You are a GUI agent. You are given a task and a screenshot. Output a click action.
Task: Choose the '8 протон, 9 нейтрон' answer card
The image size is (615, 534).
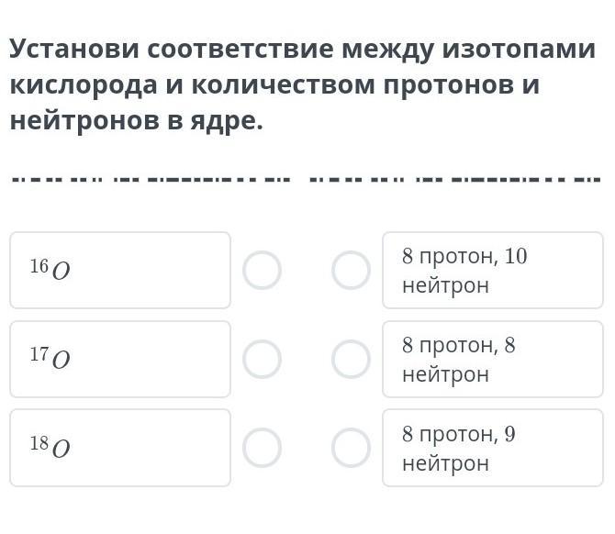492,447
